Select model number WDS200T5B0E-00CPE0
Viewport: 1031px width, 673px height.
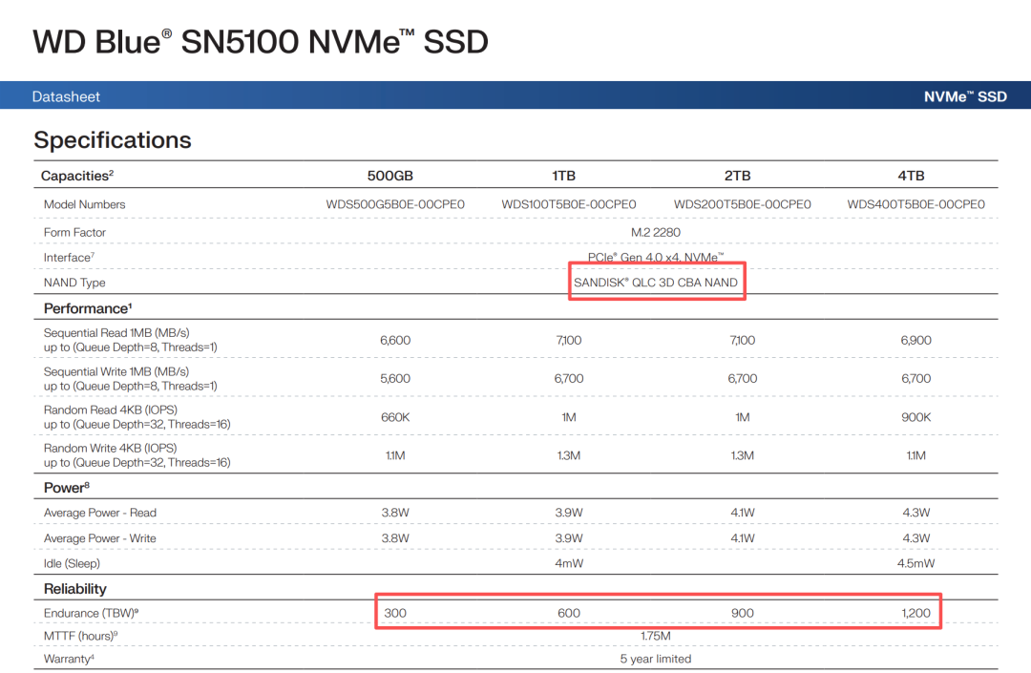point(743,204)
